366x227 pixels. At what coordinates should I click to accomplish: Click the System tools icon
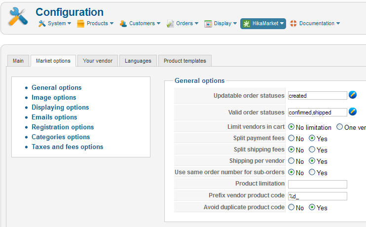pos(42,24)
